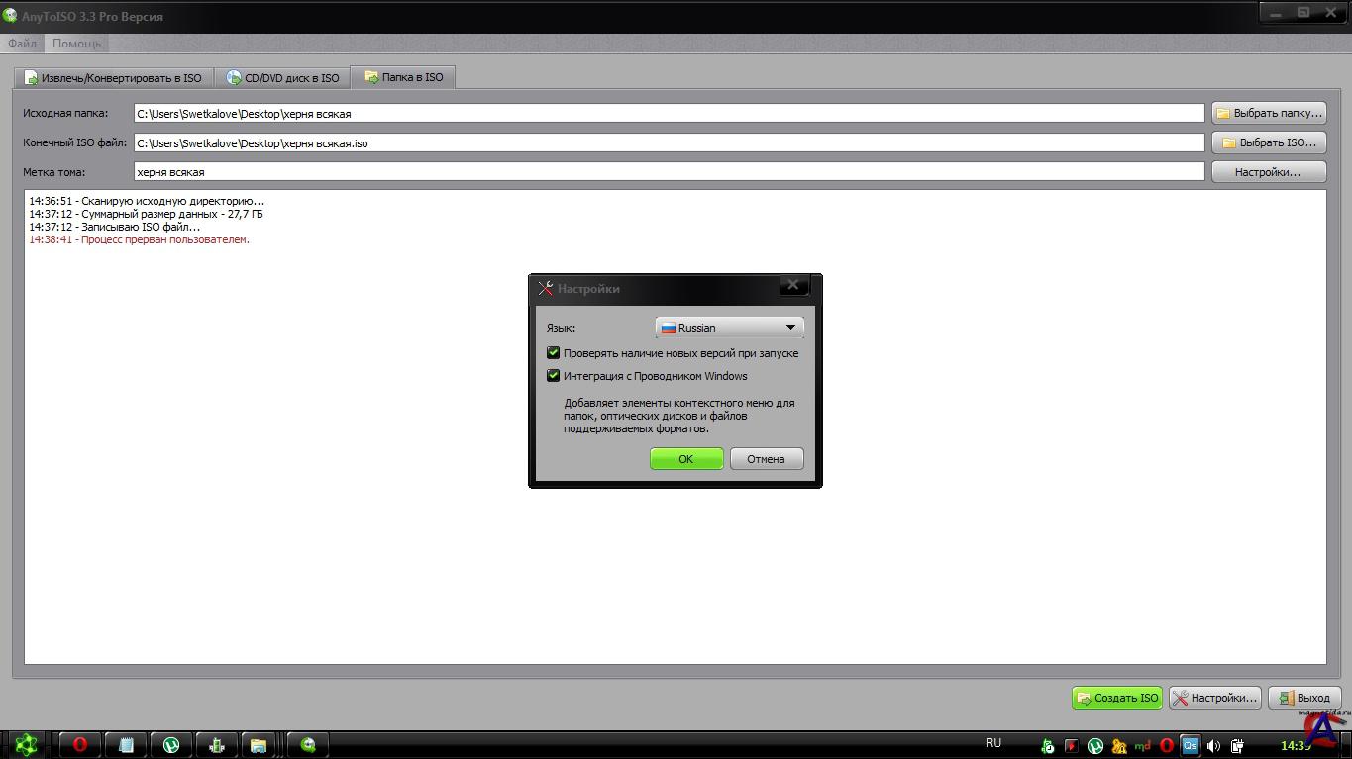Click the Opera browser taskbar icon
Viewport: 1352px width, 759px height.
tap(80, 745)
